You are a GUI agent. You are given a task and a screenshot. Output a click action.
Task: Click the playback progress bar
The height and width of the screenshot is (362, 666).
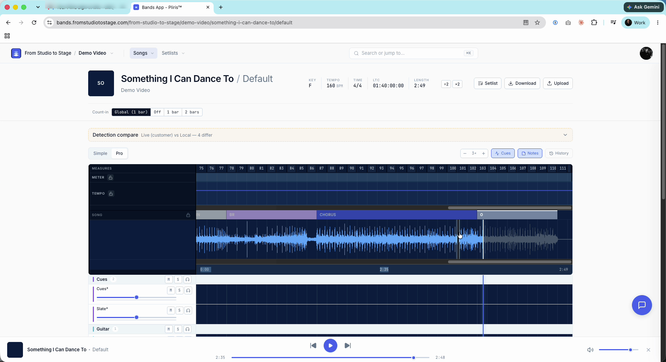click(x=330, y=358)
